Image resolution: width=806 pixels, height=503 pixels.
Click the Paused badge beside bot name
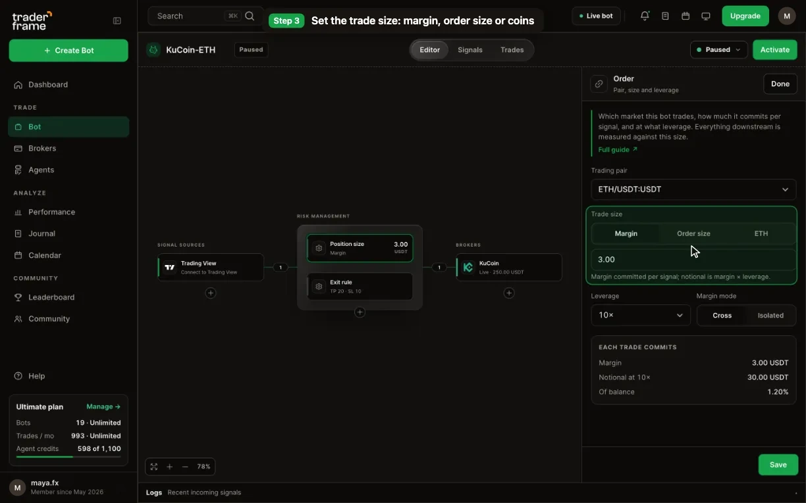[x=251, y=49]
